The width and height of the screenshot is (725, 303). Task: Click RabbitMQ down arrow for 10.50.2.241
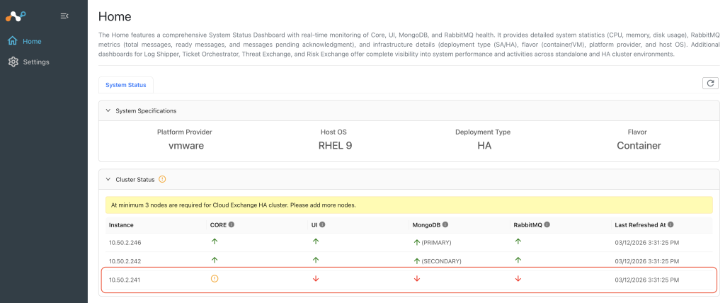[x=518, y=279]
